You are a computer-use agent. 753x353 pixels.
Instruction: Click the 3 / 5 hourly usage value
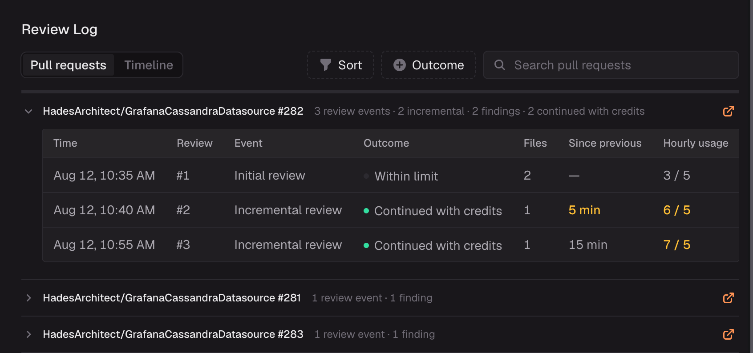[x=676, y=176]
